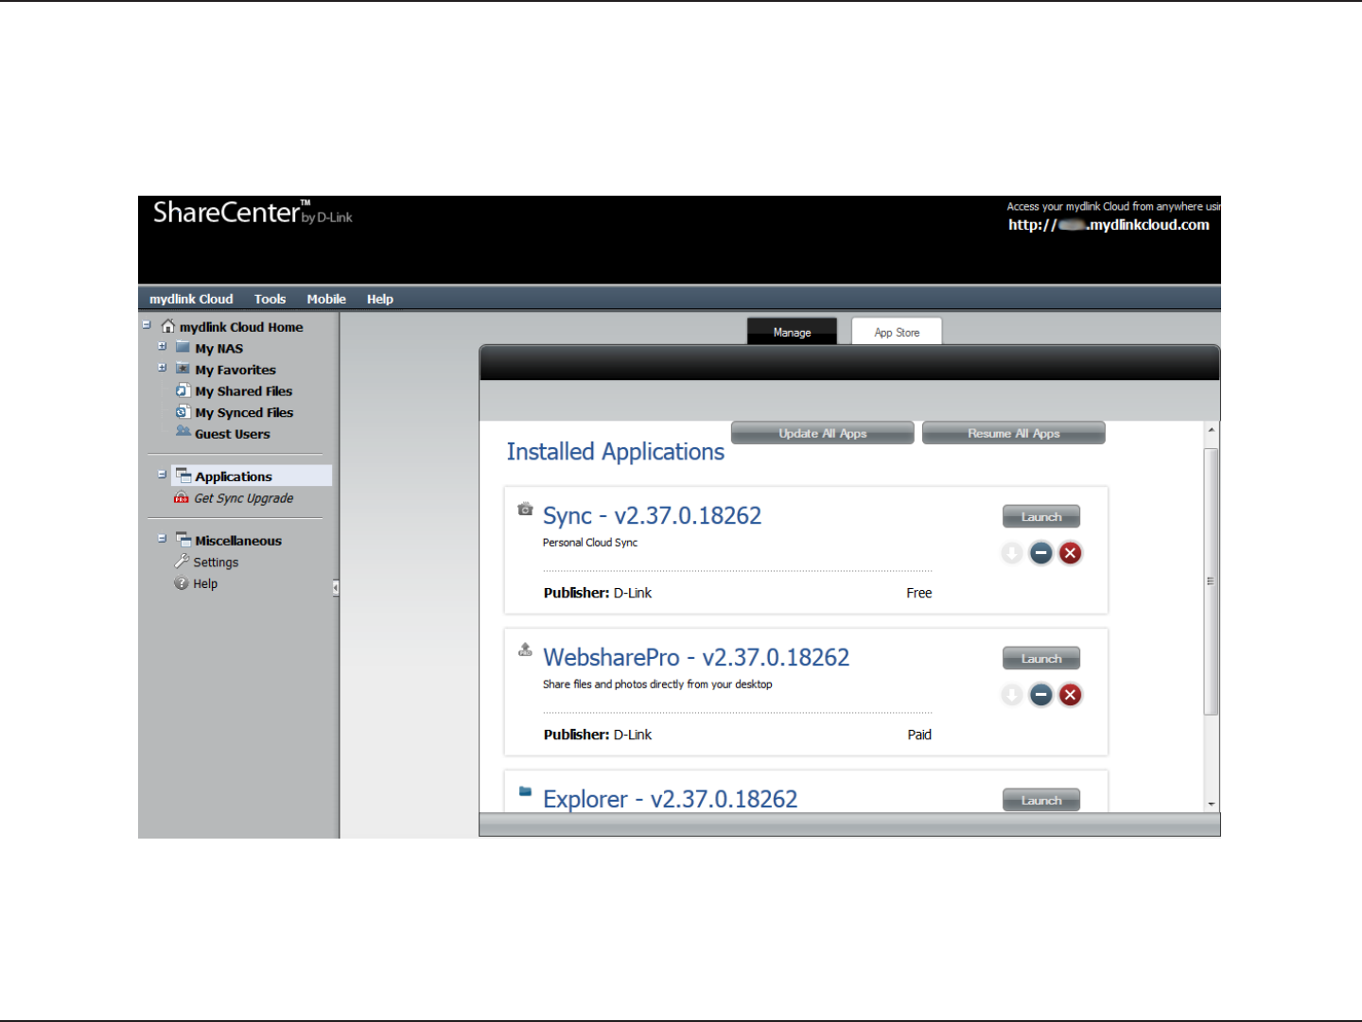Image resolution: width=1362 pixels, height=1022 pixels.
Task: Click the Settings wrench icon
Action: click(182, 562)
